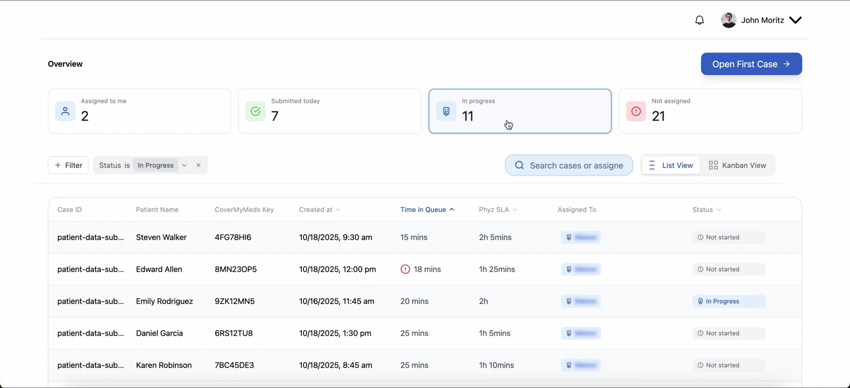Open the notifications bell icon
The width and height of the screenshot is (850, 388).
(699, 20)
